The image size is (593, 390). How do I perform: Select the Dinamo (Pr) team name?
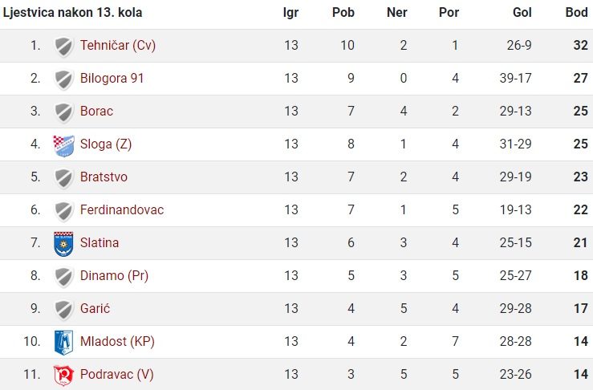tap(114, 276)
